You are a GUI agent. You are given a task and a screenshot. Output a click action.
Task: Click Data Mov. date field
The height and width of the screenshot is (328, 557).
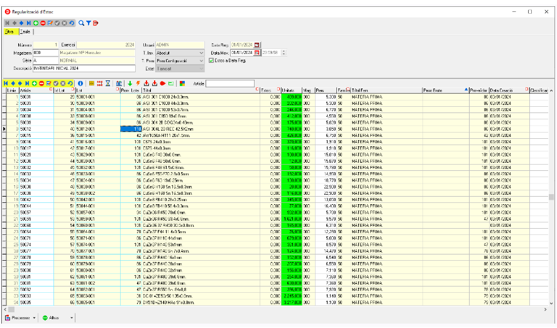pos(242,53)
